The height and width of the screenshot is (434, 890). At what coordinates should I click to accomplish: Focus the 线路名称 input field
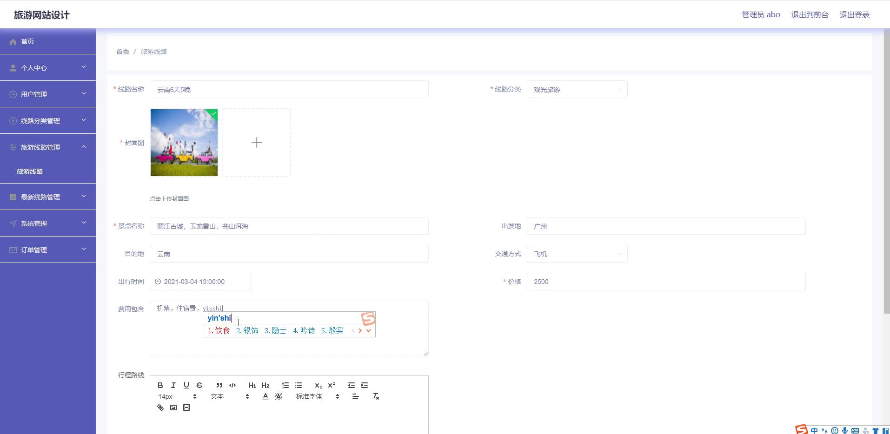[x=289, y=90]
